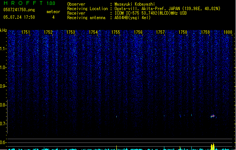The width and height of the screenshot is (236, 150).
Task: Click the 1754 time marker
Action: point(93,32)
